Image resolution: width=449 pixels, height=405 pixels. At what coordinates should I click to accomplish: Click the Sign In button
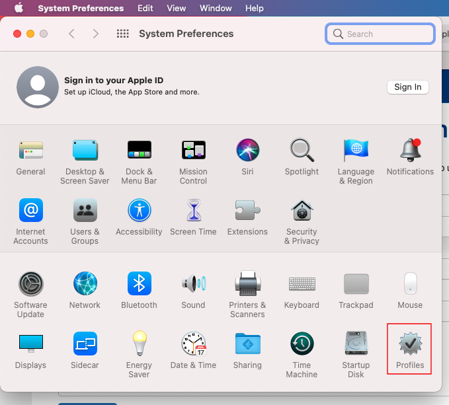pyautogui.click(x=408, y=87)
